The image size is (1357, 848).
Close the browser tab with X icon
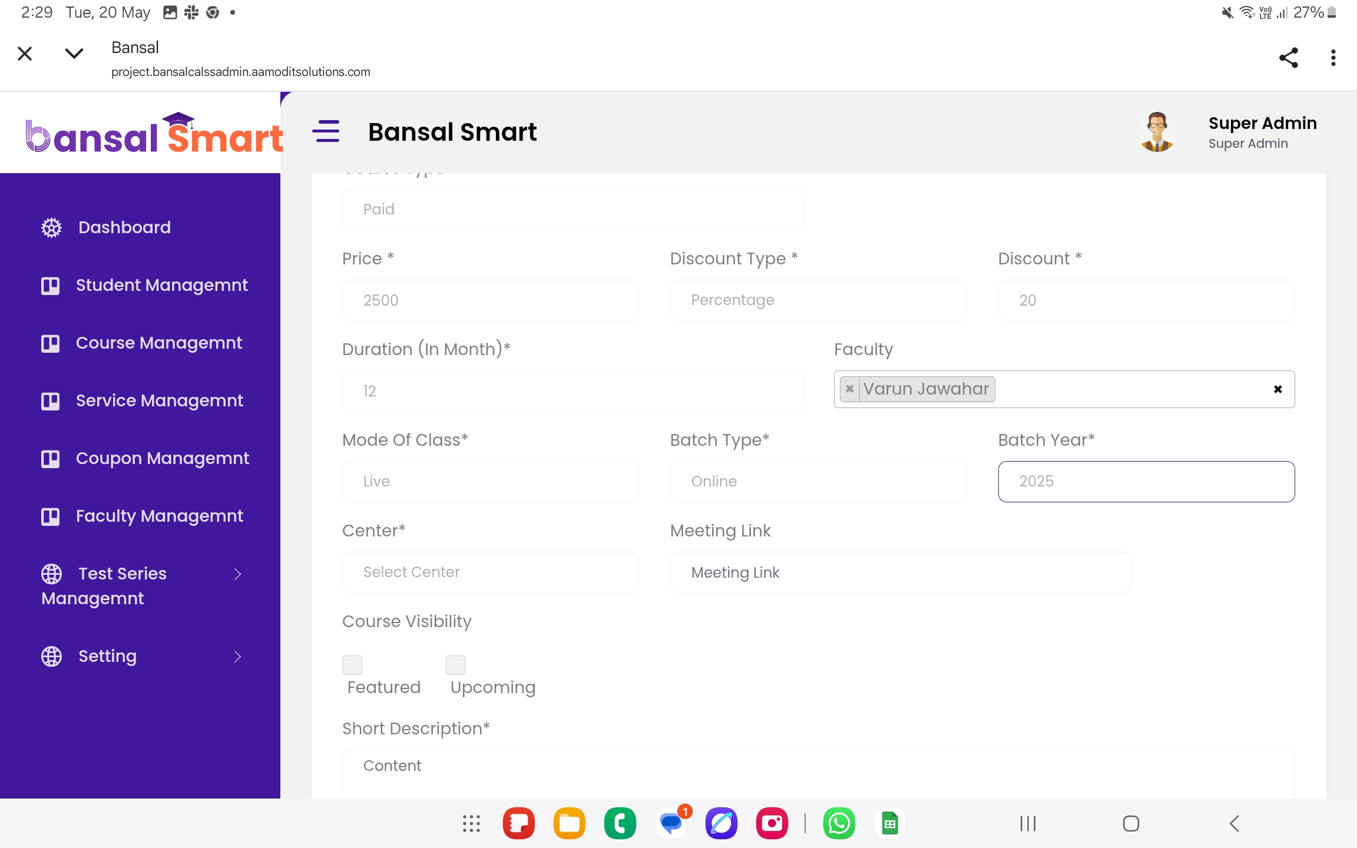(25, 54)
